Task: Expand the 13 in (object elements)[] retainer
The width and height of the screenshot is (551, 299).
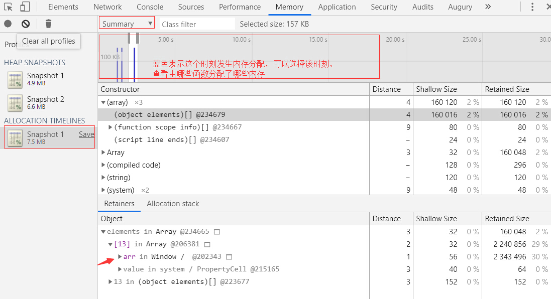Action: click(x=111, y=281)
